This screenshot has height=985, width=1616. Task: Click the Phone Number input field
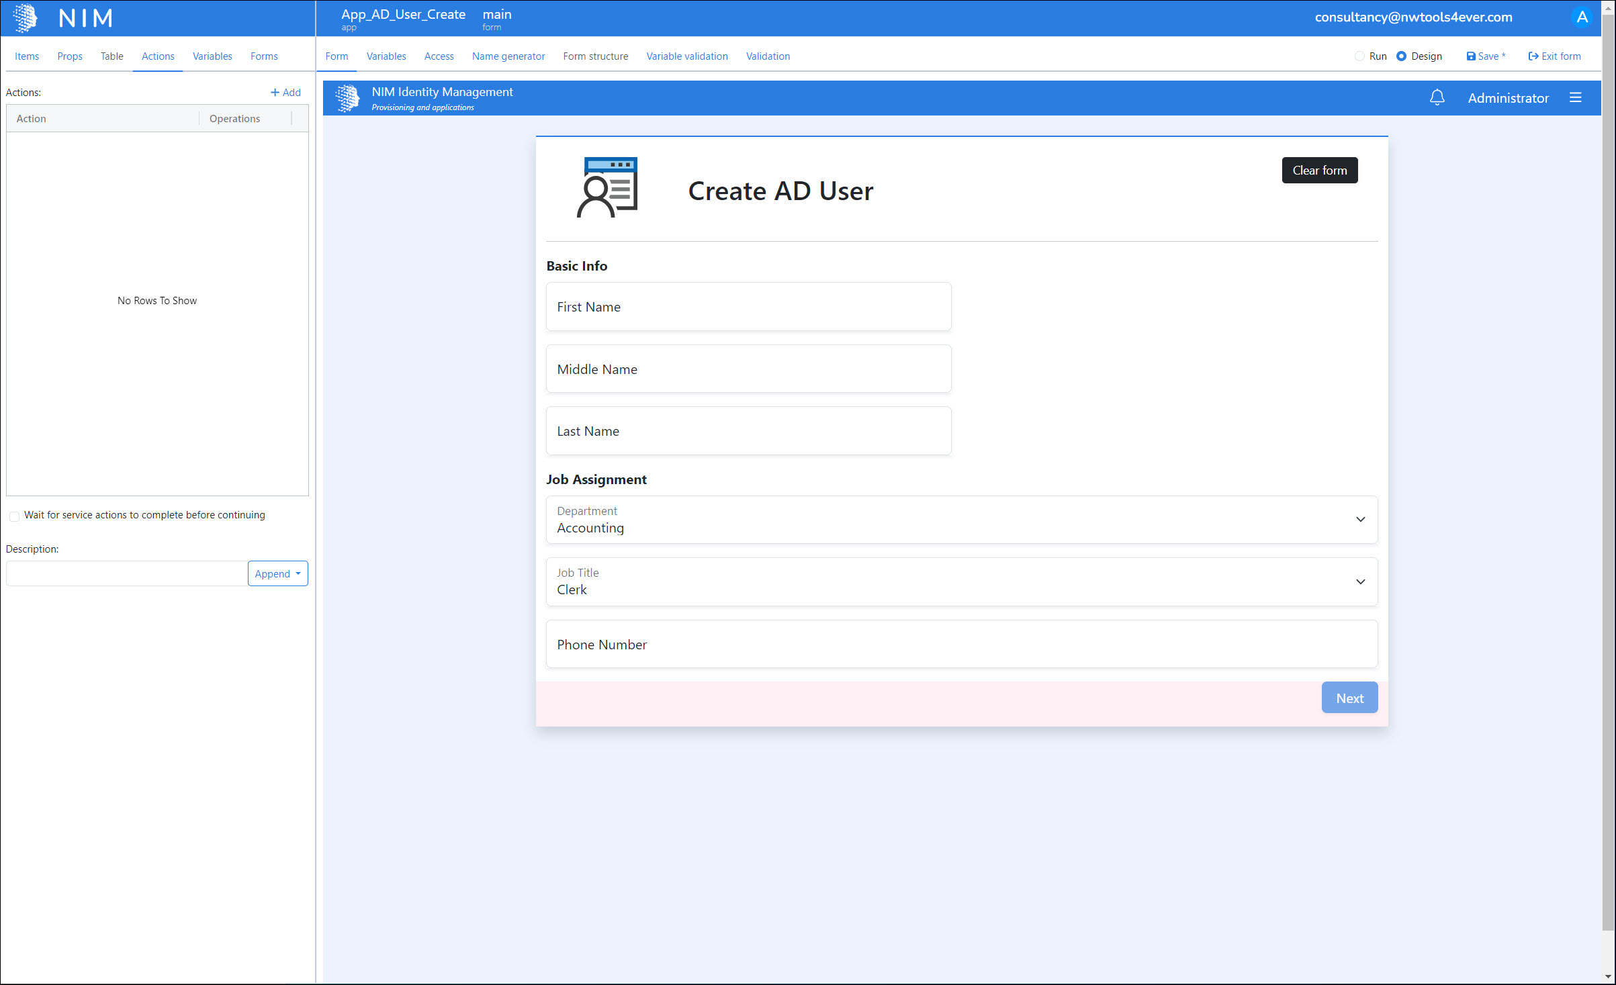(x=961, y=644)
